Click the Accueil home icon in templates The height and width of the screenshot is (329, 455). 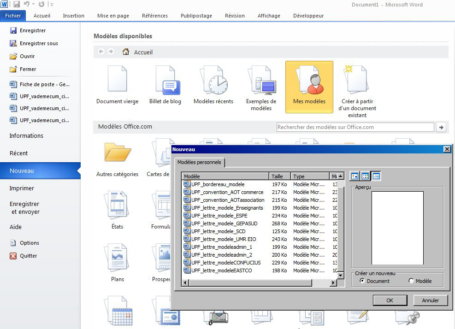[126, 52]
